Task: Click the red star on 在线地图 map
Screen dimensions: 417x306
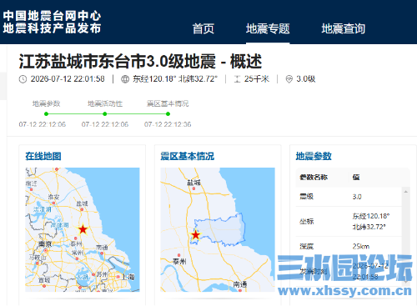Action: click(83, 229)
